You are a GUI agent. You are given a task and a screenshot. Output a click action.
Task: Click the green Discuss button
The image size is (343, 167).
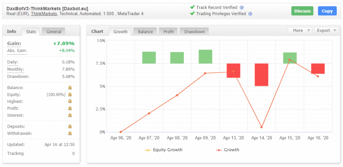(x=302, y=11)
